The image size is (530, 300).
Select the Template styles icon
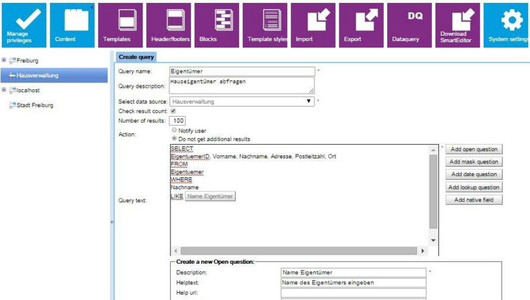[266, 24]
